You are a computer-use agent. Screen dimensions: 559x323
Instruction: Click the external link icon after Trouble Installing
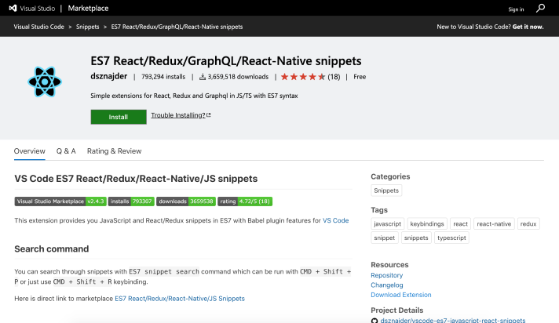[x=209, y=115]
